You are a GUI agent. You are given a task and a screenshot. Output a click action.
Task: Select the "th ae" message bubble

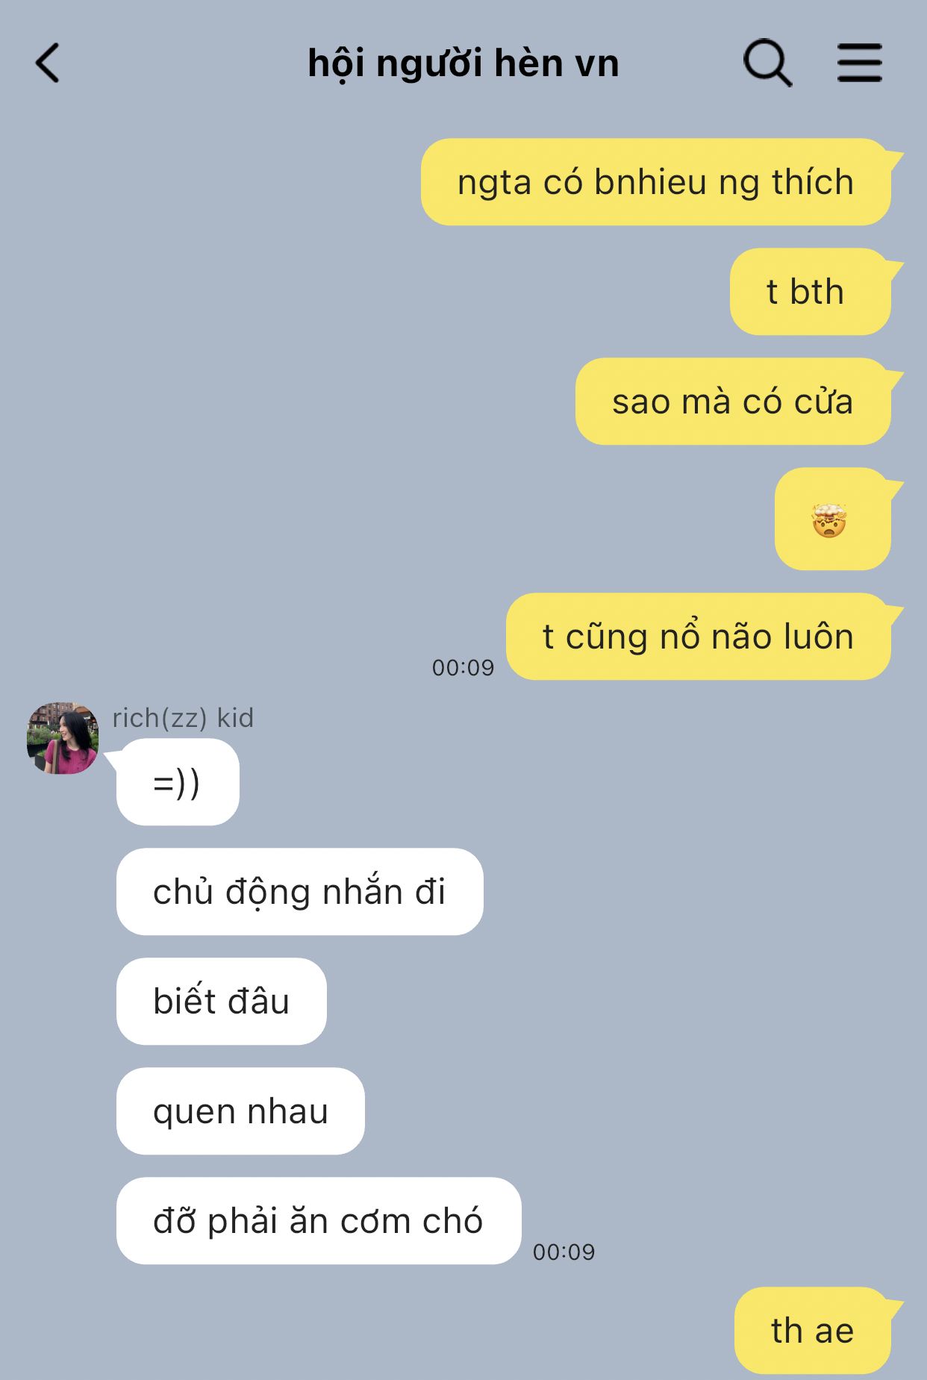tap(813, 1331)
